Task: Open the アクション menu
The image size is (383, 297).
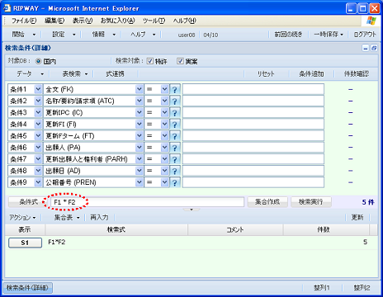Action: (x=22, y=218)
